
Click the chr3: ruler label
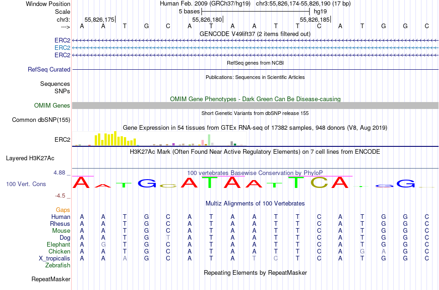(x=63, y=19)
